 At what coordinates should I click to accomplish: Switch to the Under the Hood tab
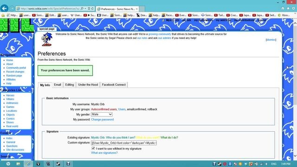(x=88, y=84)
